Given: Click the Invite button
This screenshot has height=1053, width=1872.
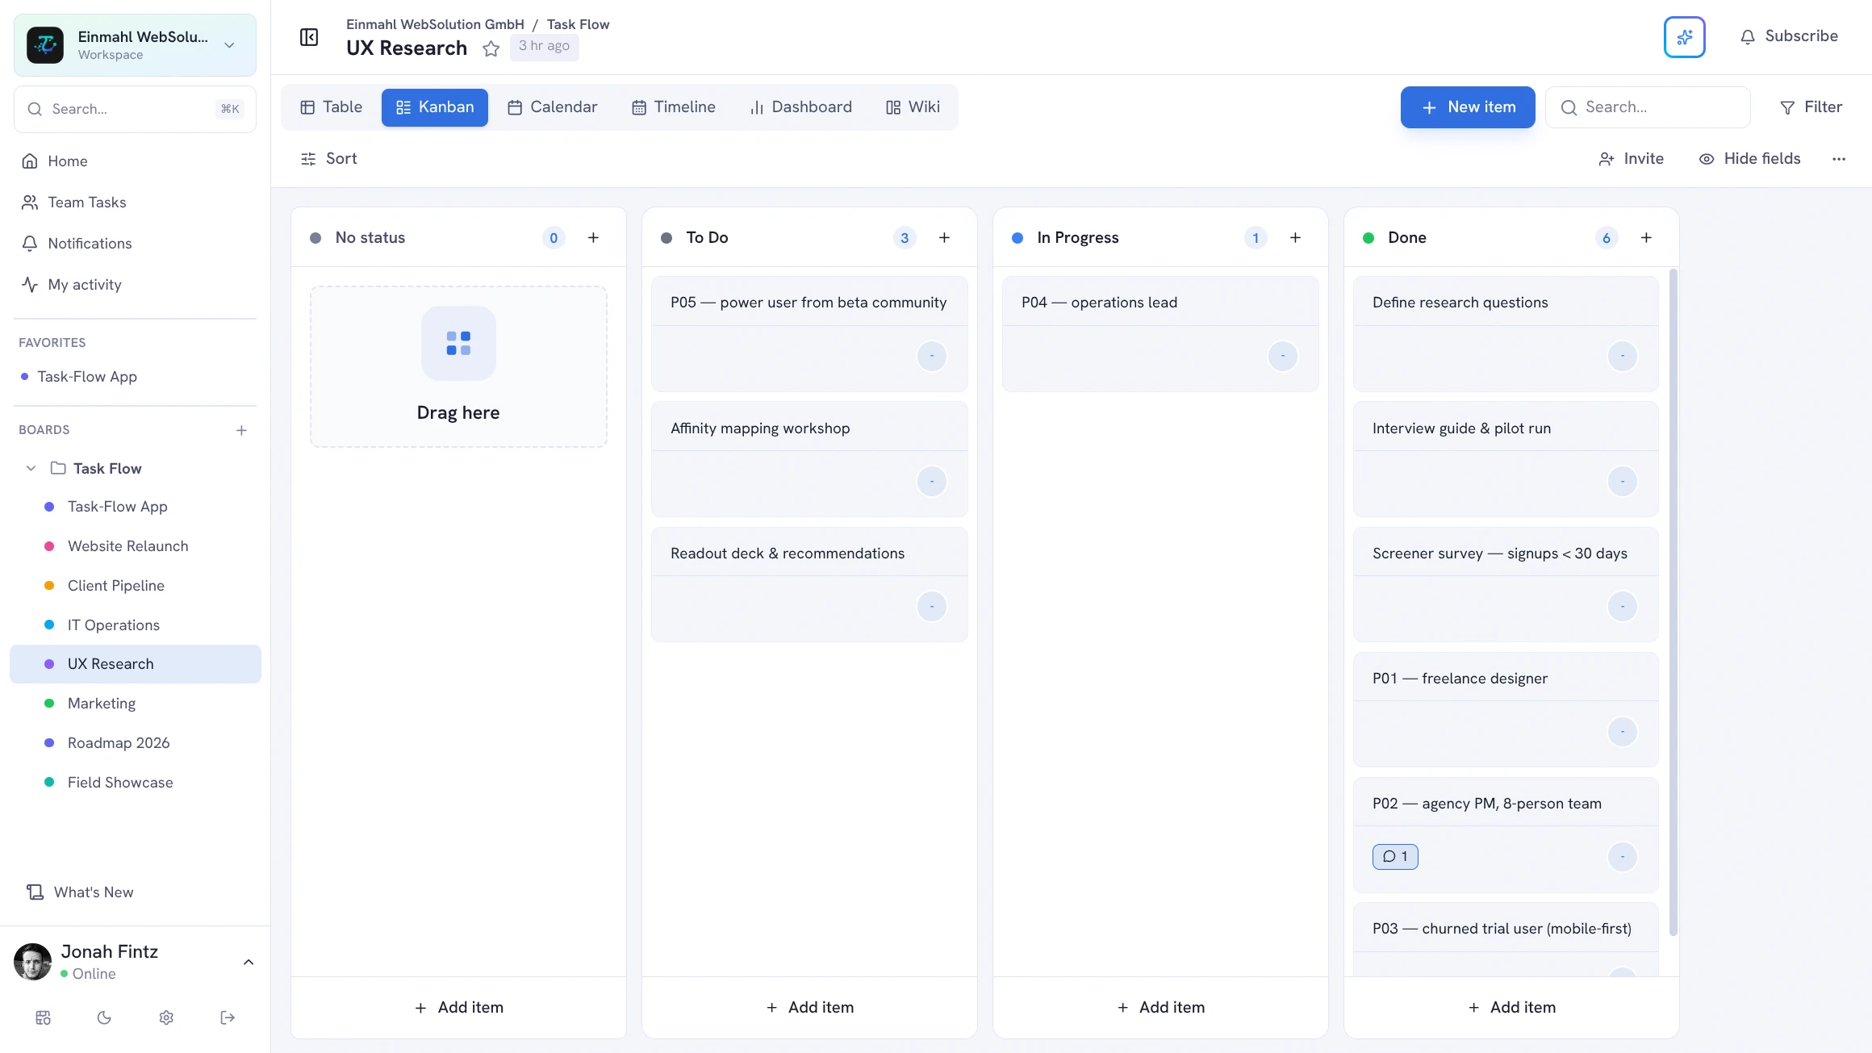Looking at the screenshot, I should (1631, 159).
